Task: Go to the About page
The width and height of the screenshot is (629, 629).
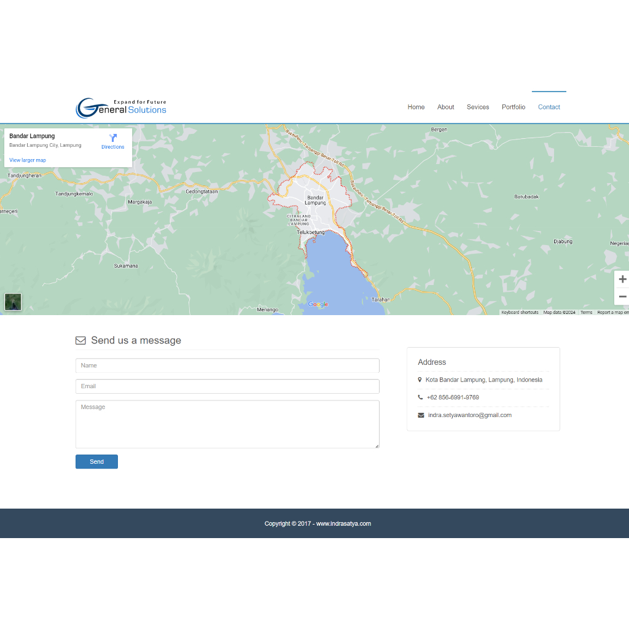Action: tap(445, 107)
